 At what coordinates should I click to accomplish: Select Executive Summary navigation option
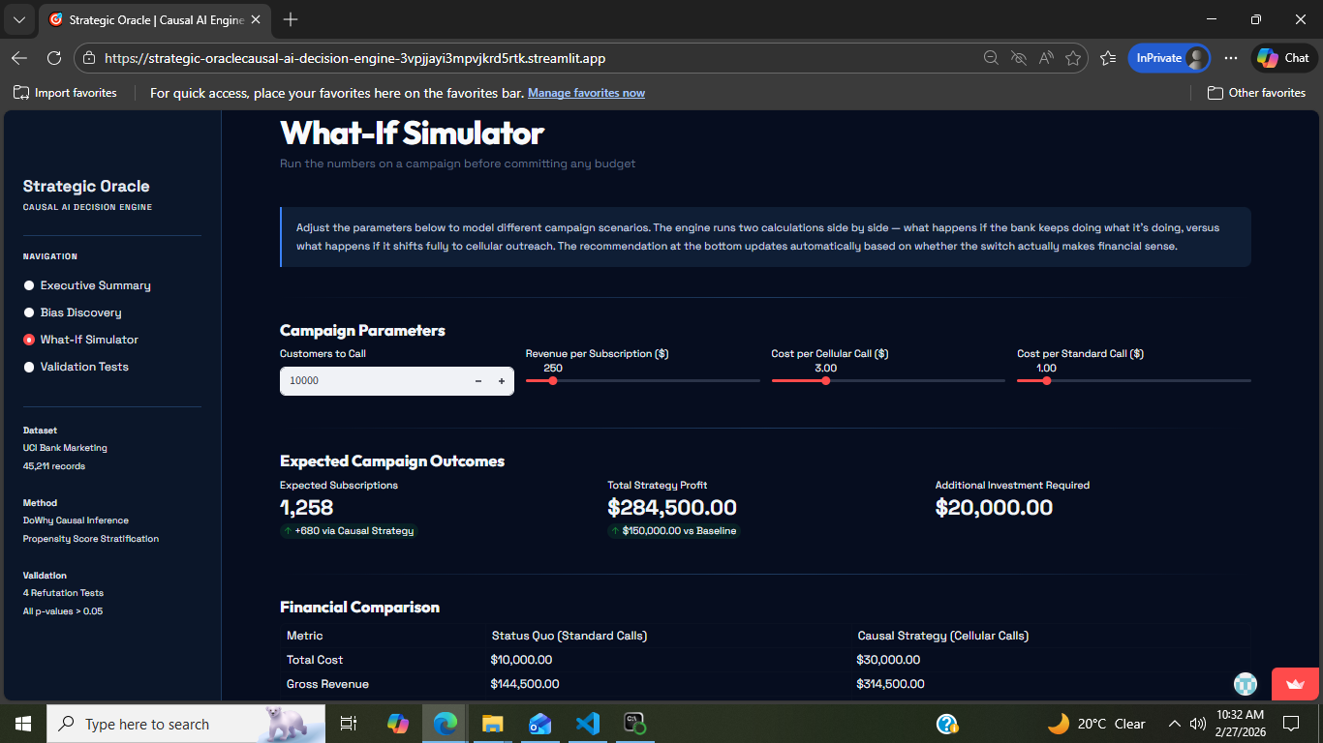point(87,285)
